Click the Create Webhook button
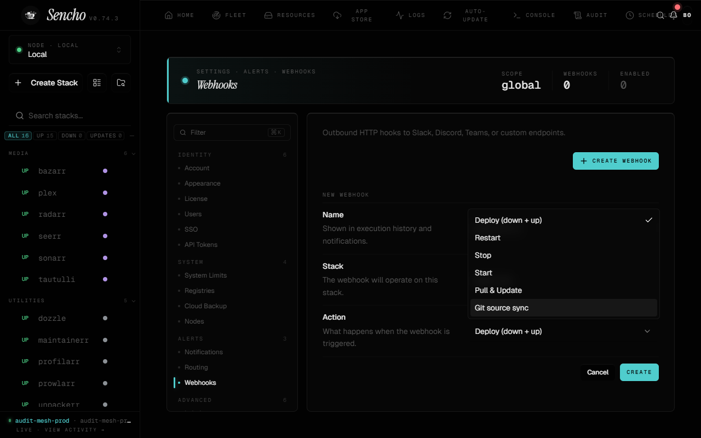 tap(616, 161)
